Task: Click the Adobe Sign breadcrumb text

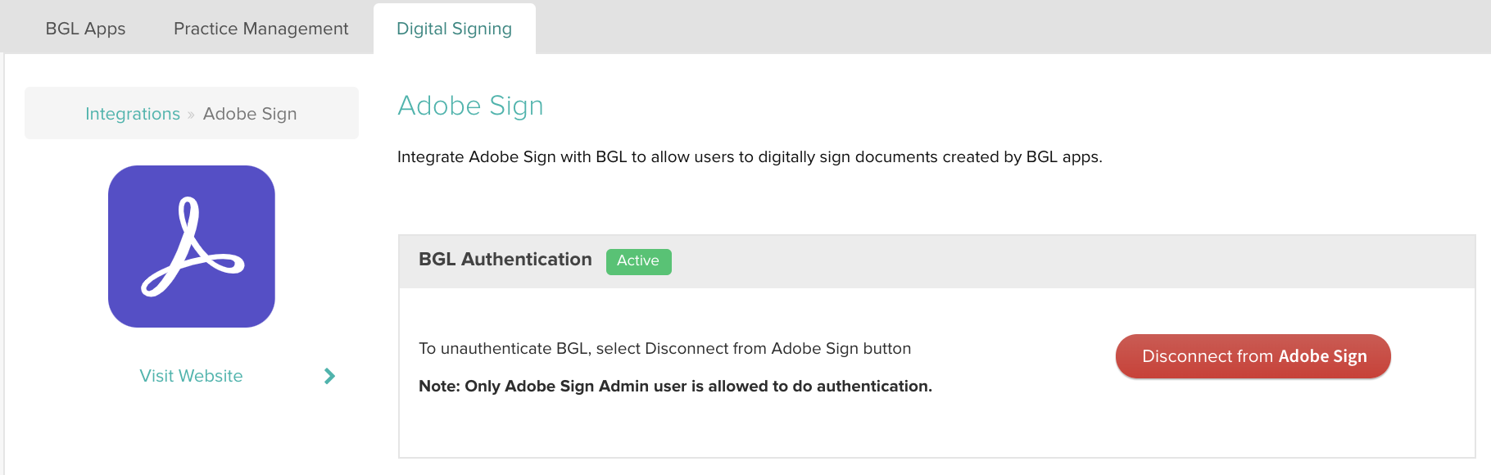Action: coord(250,114)
